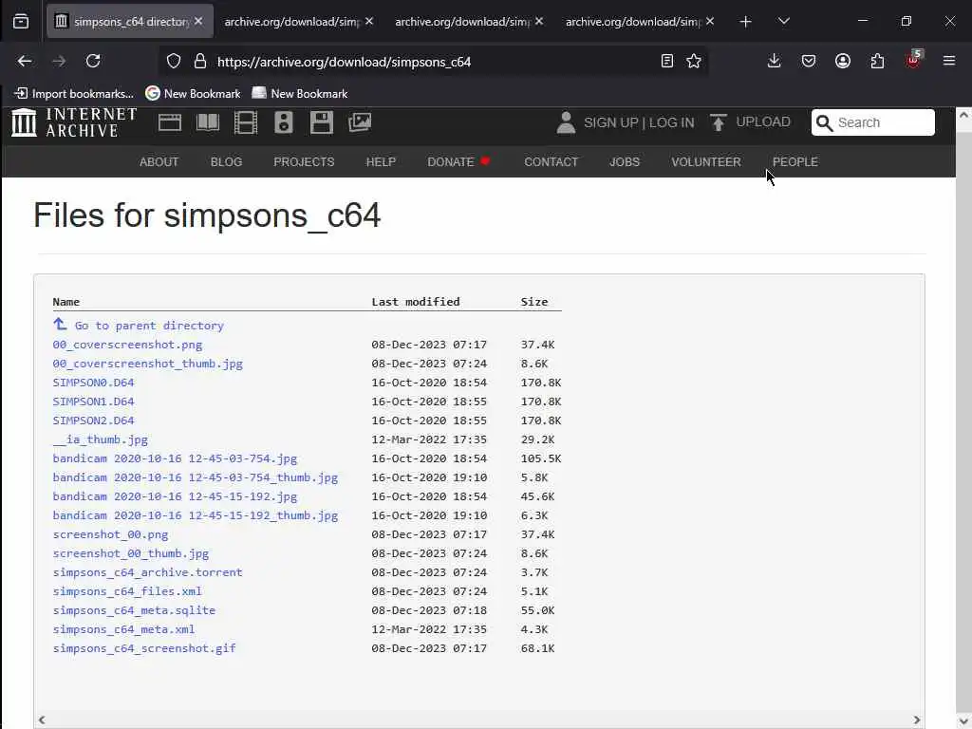The image size is (972, 729).
Task: Click the uBlock Origin extension icon
Action: [913, 60]
